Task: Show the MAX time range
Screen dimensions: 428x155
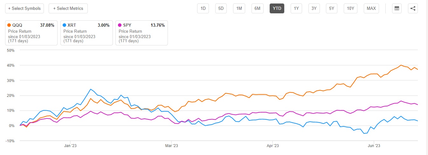Action: point(371,9)
